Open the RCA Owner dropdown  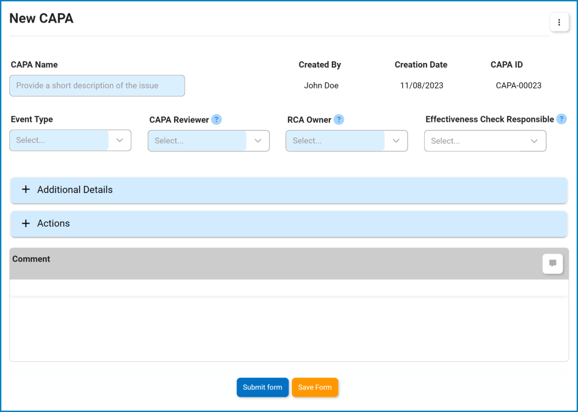(347, 141)
